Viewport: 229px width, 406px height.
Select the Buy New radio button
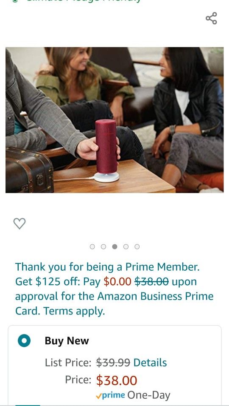click(x=24, y=341)
